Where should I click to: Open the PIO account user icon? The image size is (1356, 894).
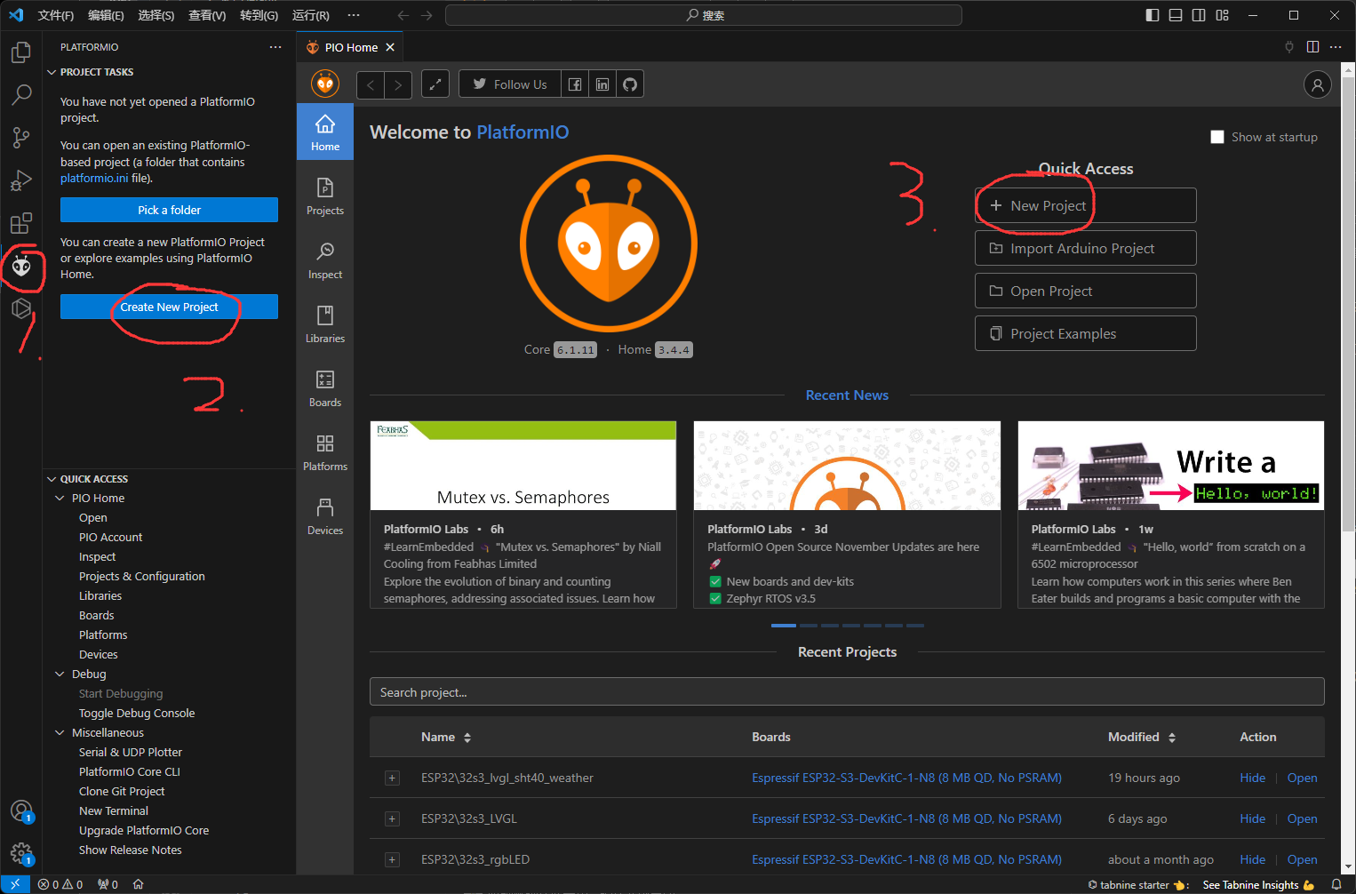[x=1318, y=84]
